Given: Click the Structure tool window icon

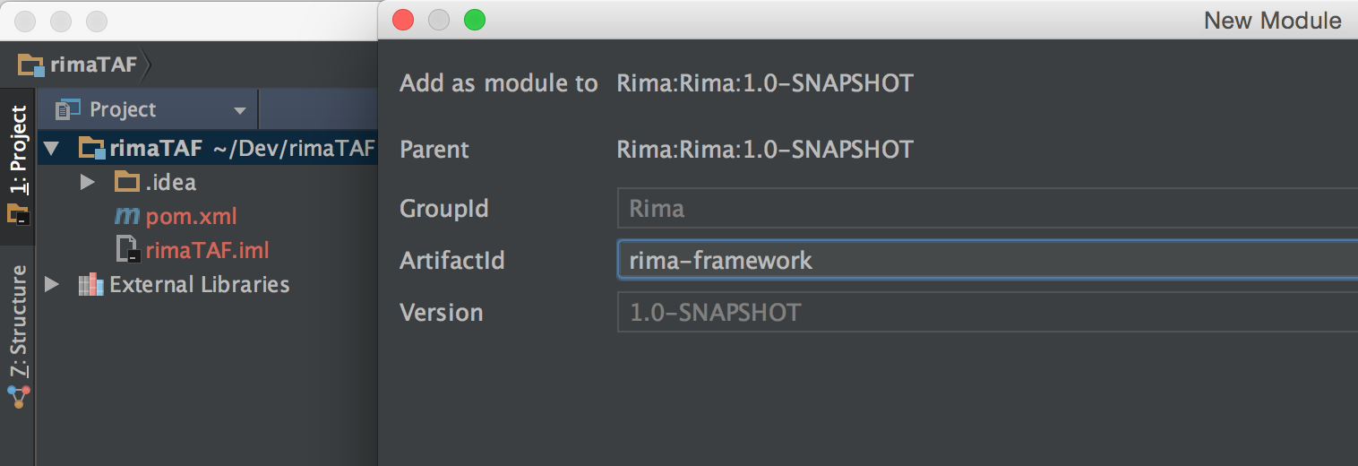Looking at the screenshot, I should (x=18, y=396).
